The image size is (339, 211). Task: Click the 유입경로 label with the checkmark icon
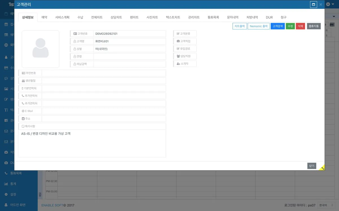point(185,49)
